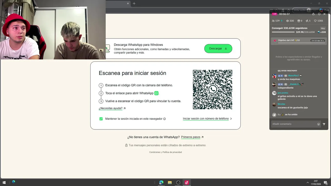The image size is (331, 186).
Task: Open TikTok LIVE Studio from taskbar
Action: (x=186, y=182)
